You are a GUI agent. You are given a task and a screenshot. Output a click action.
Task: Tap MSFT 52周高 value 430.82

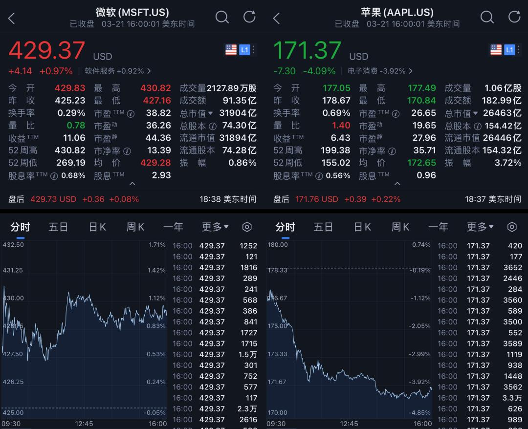point(70,150)
